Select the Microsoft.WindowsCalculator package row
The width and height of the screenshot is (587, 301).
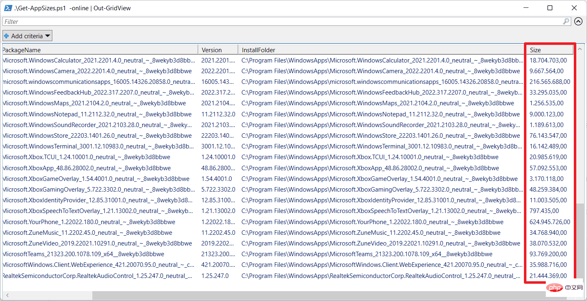pos(289,60)
